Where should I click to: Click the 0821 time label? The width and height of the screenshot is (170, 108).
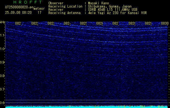pos(18,23)
